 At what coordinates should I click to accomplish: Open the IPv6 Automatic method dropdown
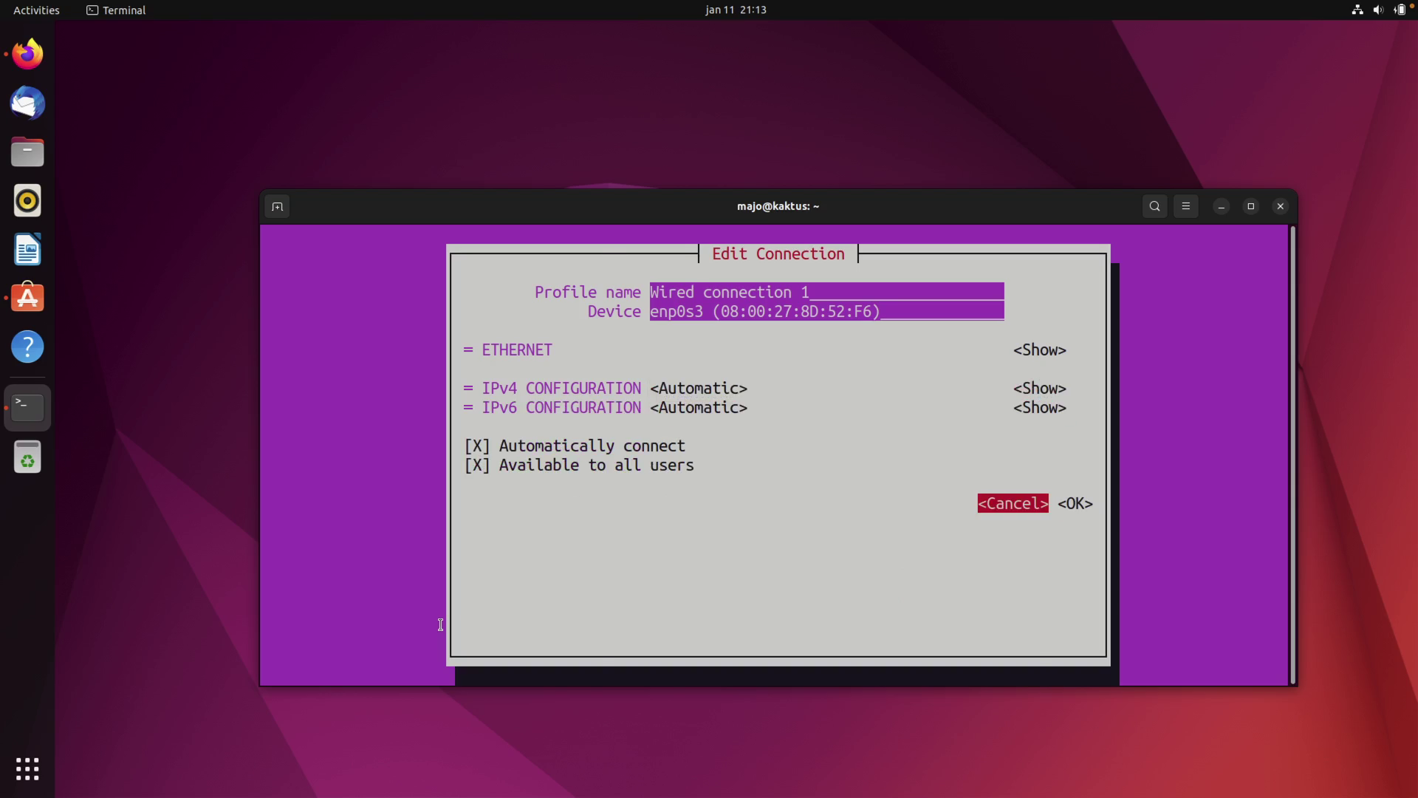pyautogui.click(x=699, y=408)
